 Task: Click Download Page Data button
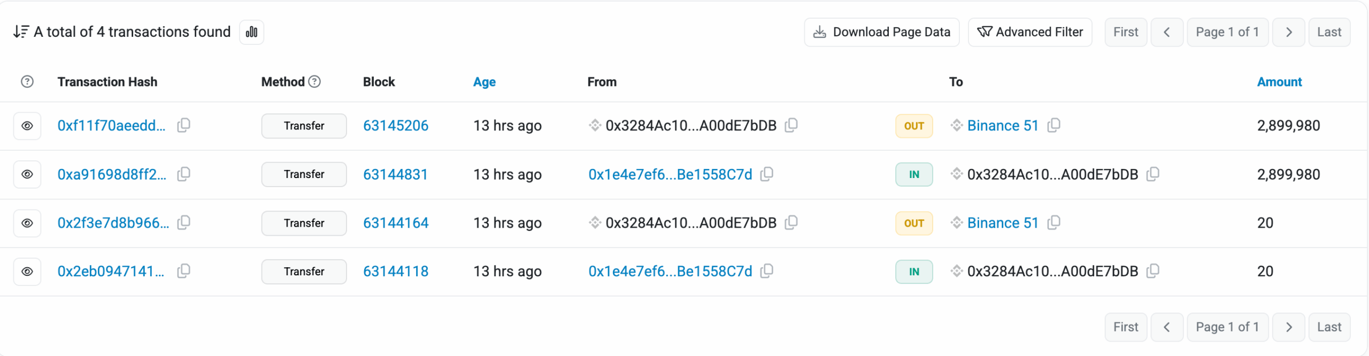coord(881,32)
